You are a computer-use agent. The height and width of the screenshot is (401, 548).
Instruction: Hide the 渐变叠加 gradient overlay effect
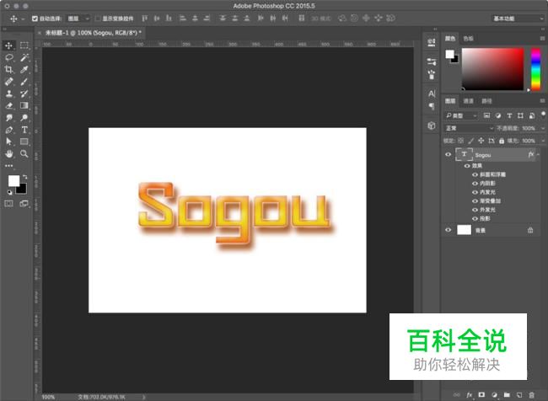pyautogui.click(x=475, y=200)
